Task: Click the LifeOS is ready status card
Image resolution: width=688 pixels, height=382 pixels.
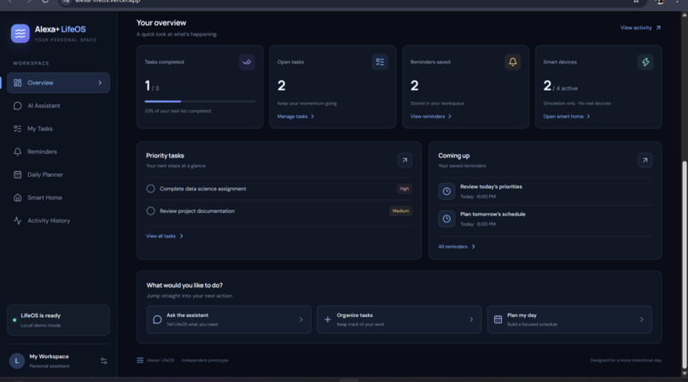Action: click(58, 320)
